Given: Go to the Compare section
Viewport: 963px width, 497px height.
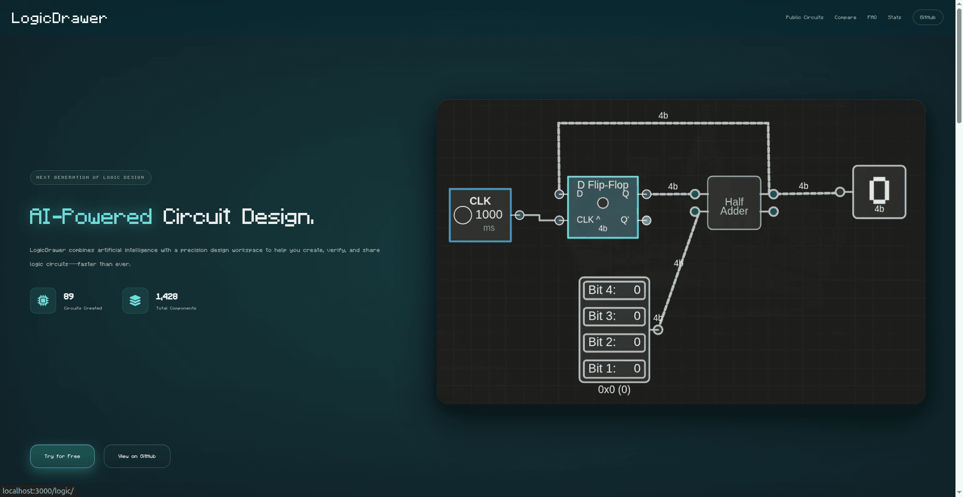Looking at the screenshot, I should point(845,17).
